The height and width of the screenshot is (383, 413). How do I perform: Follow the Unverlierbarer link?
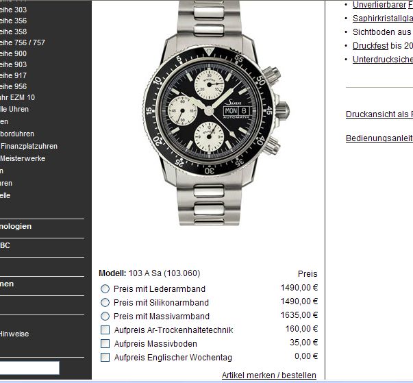(x=379, y=5)
